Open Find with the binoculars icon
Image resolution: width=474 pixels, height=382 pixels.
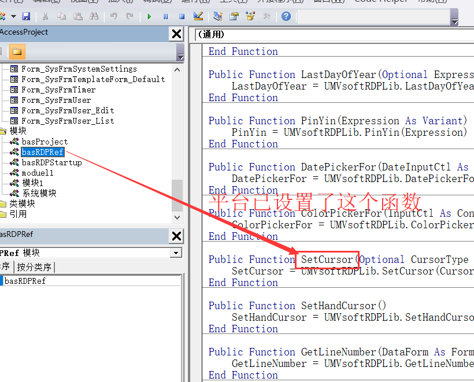(x=94, y=16)
